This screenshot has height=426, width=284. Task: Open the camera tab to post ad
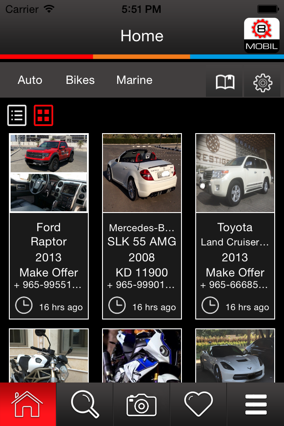(141, 404)
